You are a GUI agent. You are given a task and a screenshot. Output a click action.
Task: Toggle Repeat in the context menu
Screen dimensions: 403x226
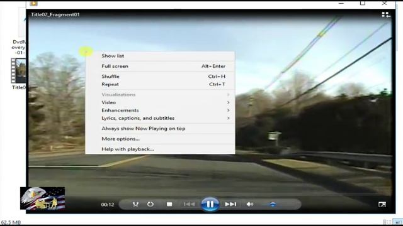[x=160, y=84]
